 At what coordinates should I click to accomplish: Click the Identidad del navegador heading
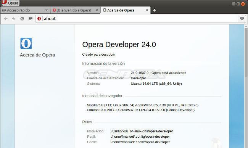point(102,96)
